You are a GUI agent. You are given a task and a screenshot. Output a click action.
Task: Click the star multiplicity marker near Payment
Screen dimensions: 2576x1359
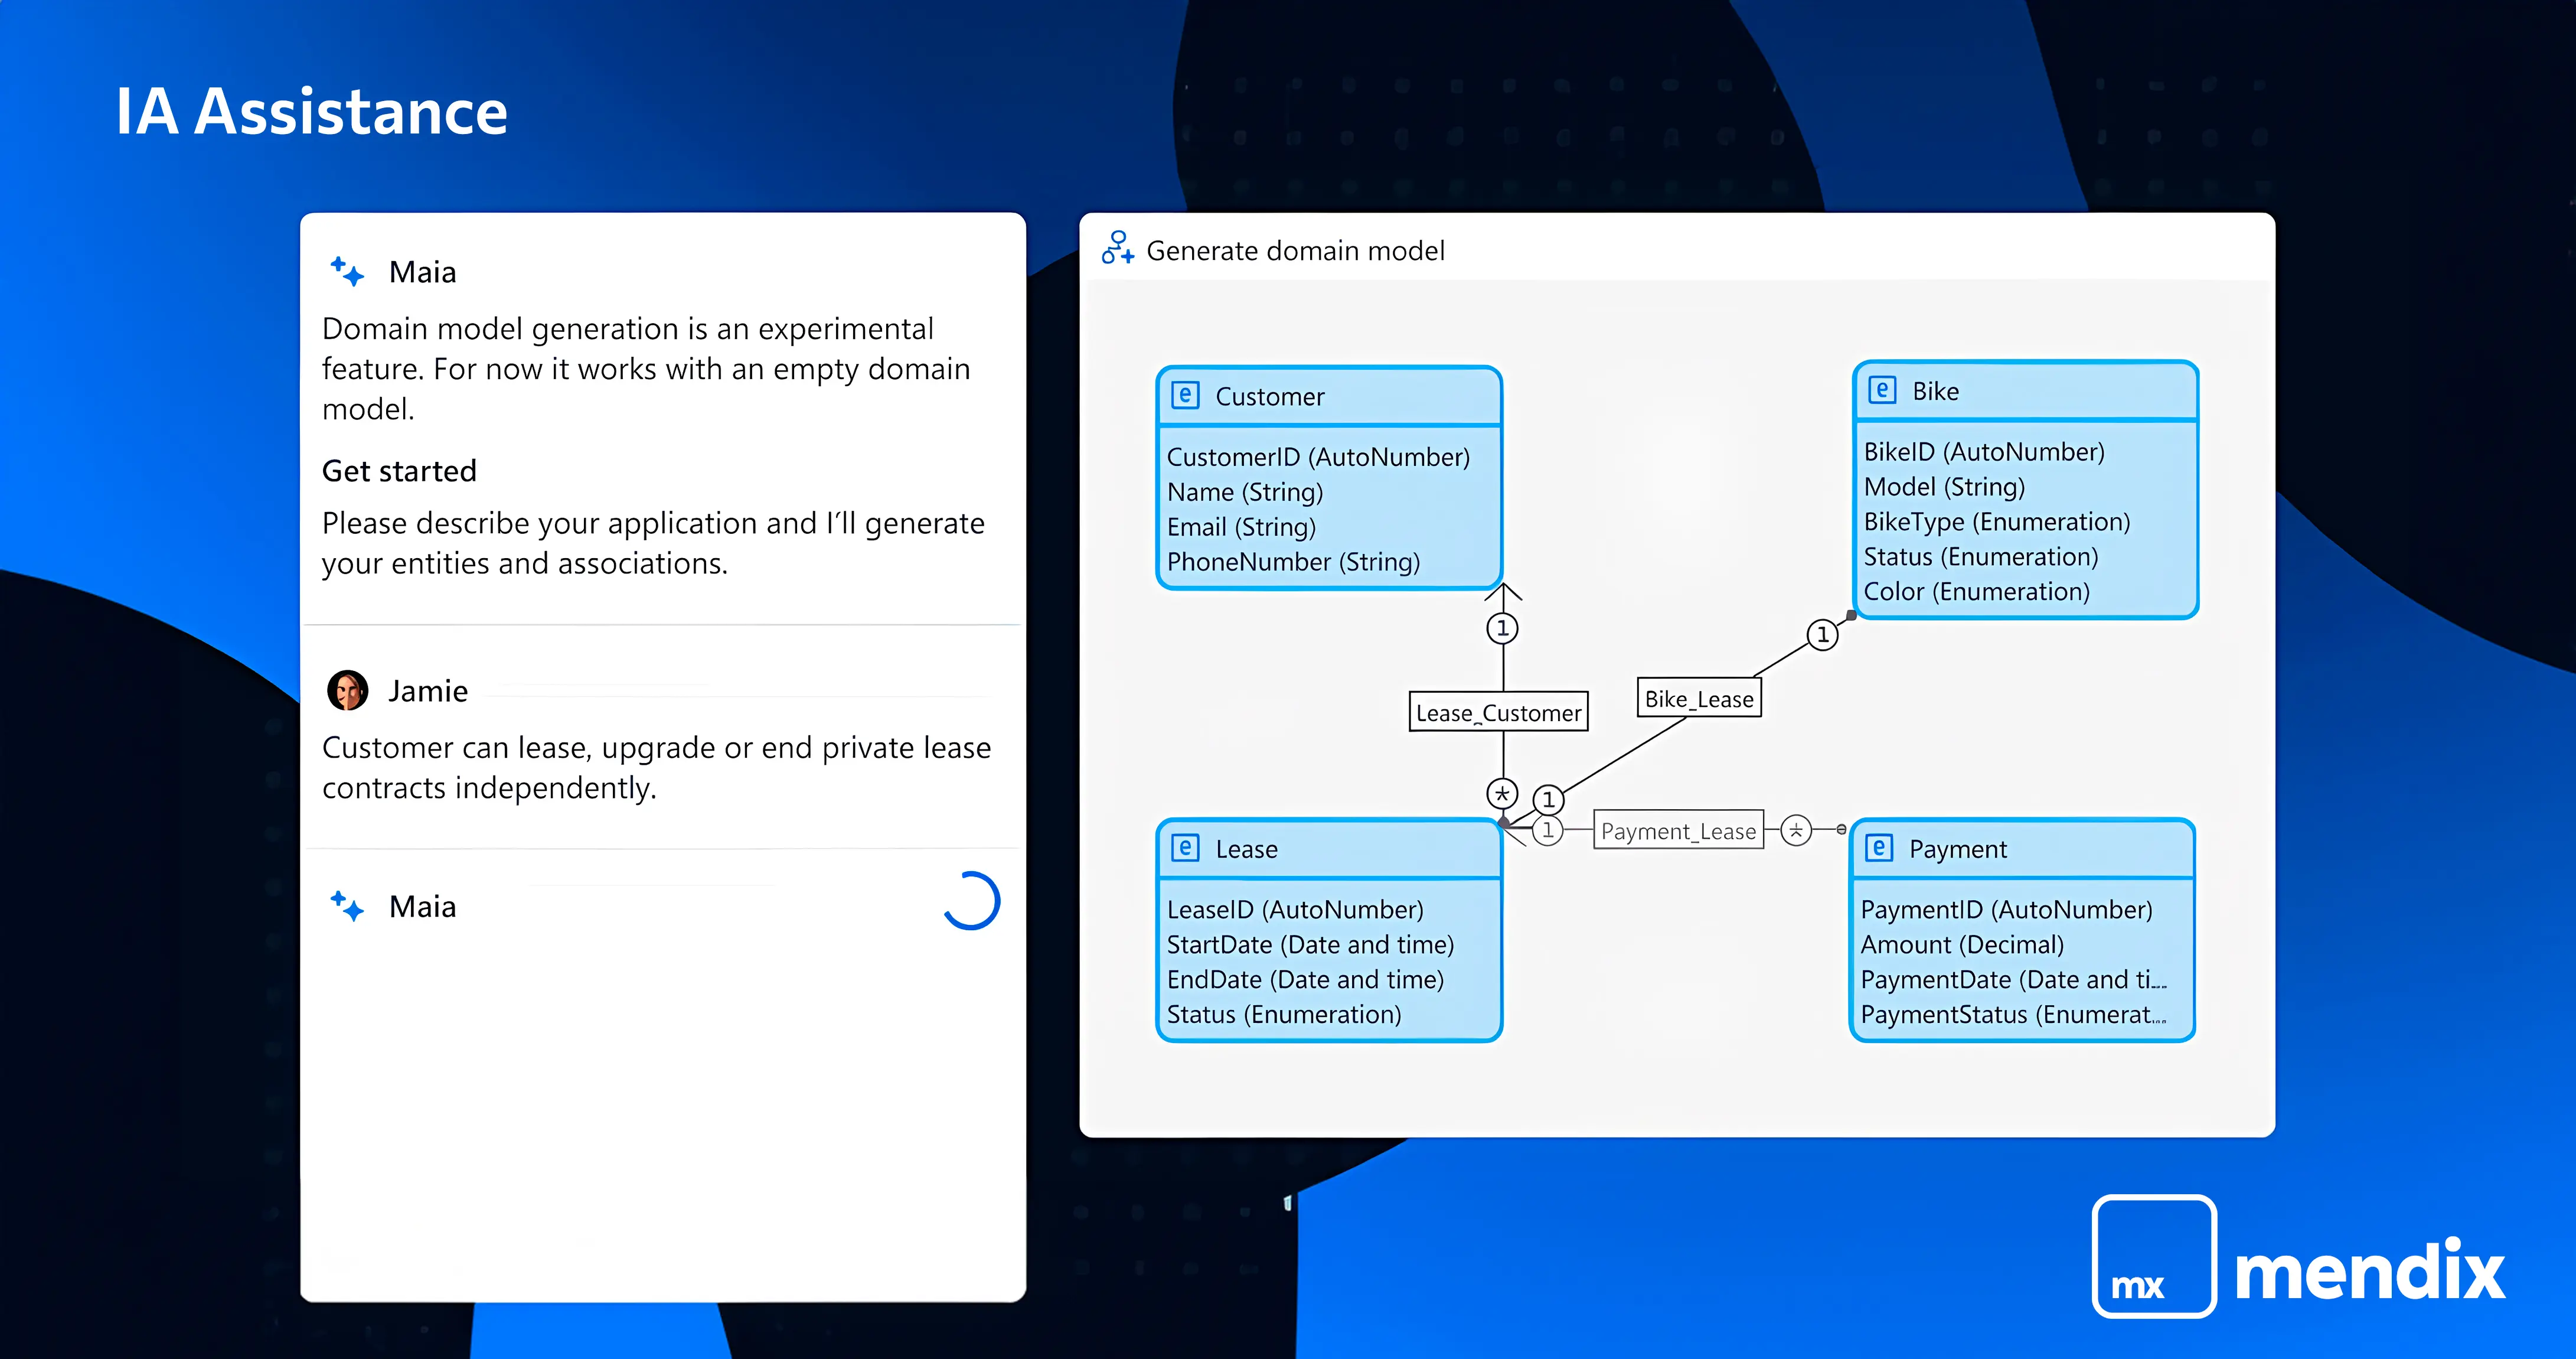coord(1796,830)
